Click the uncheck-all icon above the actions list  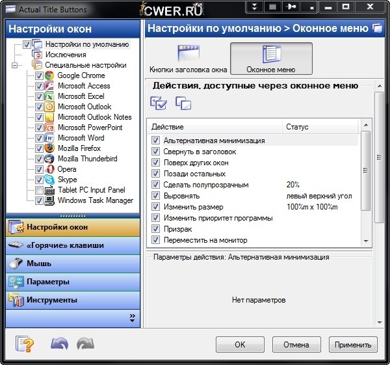tap(183, 102)
